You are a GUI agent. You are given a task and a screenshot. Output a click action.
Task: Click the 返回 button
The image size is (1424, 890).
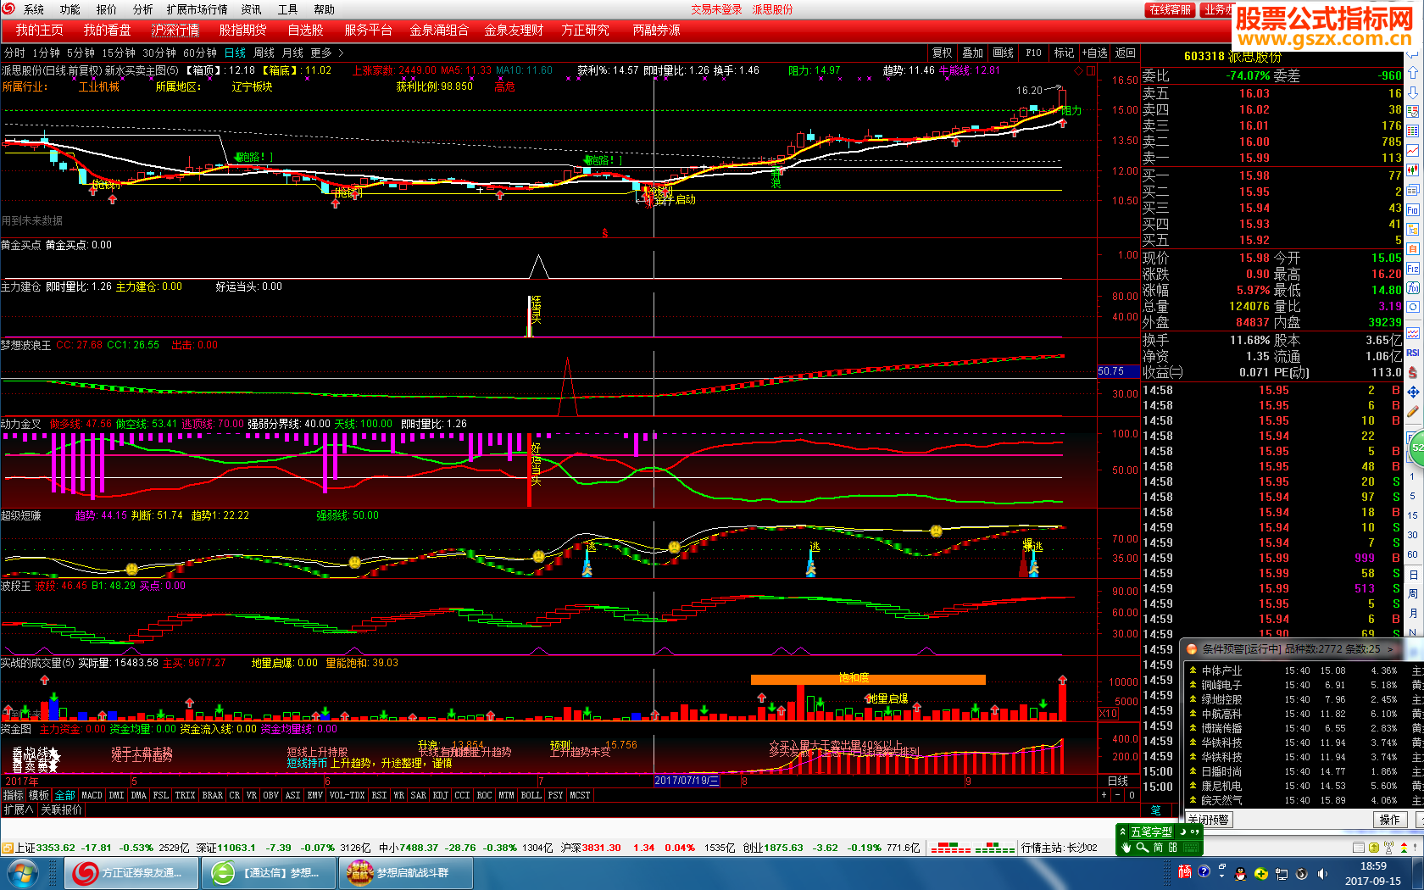pyautogui.click(x=1125, y=53)
